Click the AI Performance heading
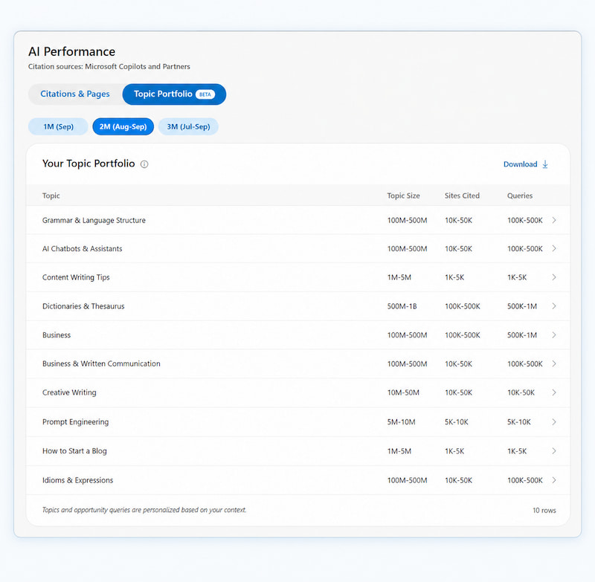The height and width of the screenshot is (582, 595). tap(71, 51)
